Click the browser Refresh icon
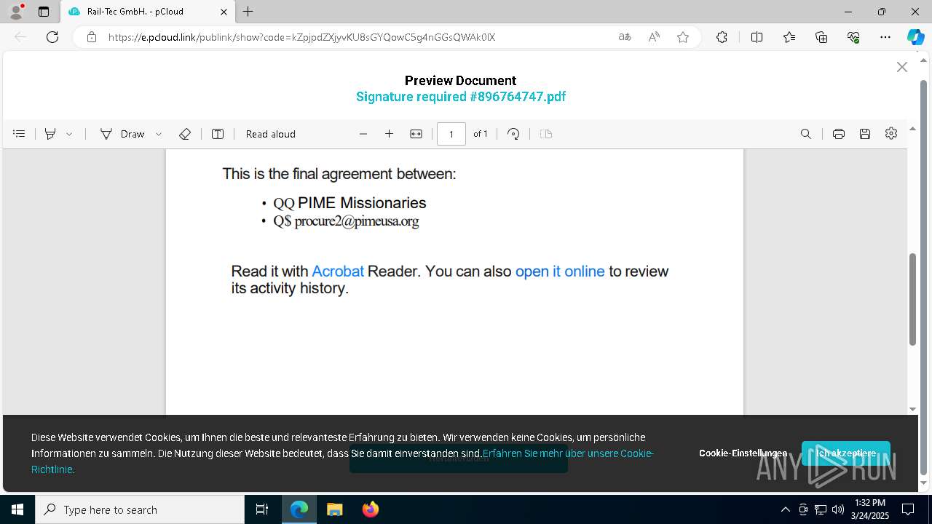The image size is (932, 524). [52, 37]
